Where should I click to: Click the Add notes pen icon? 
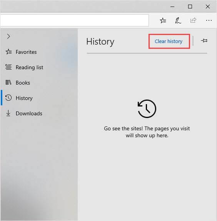pyautogui.click(x=178, y=21)
